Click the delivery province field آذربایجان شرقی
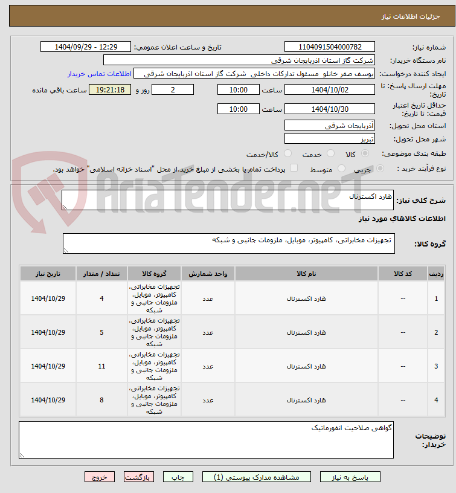Image resolution: width=456 pixels, height=493 pixels. tap(330, 126)
